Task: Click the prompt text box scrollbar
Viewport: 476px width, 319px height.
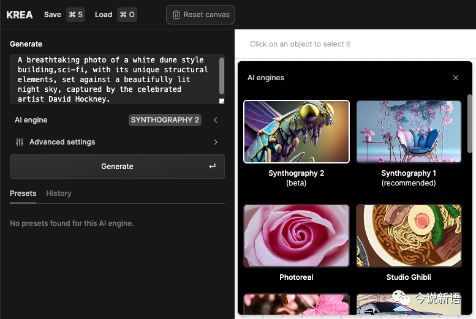Action: pos(222,76)
